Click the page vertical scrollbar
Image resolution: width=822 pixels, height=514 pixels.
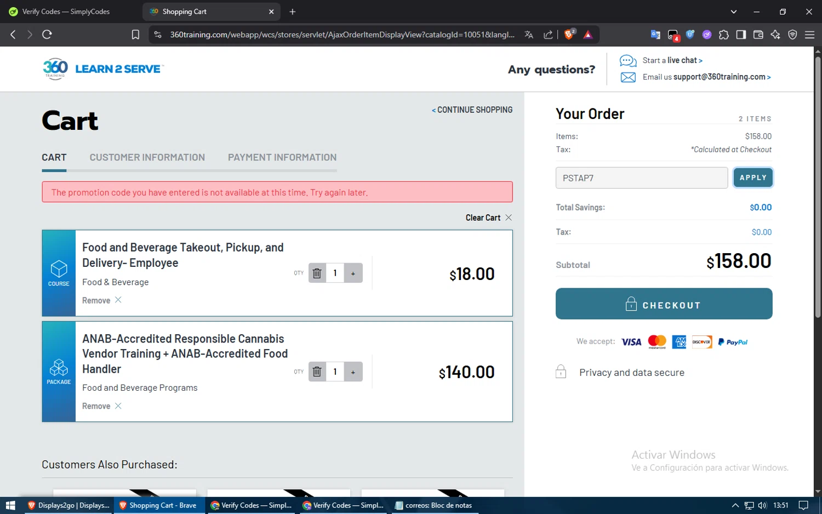(818, 186)
